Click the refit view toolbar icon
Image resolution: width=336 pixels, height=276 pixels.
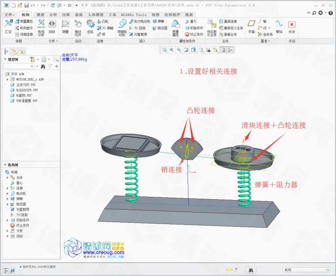tap(165, 50)
